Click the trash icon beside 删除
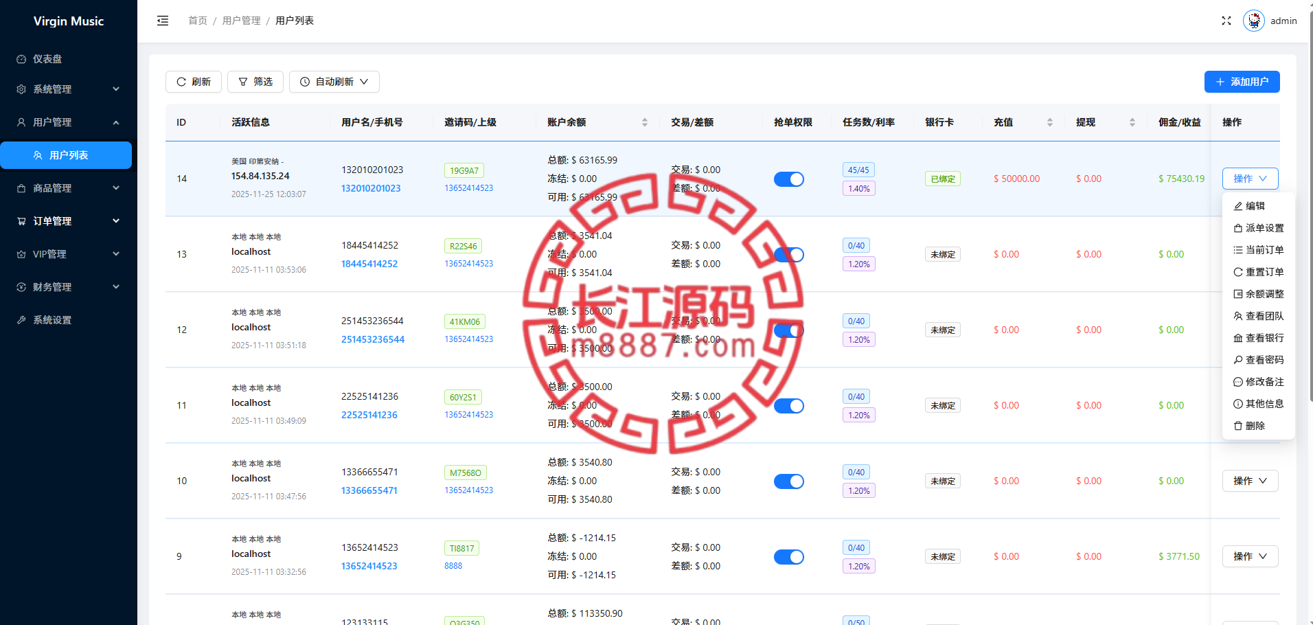 (1238, 426)
